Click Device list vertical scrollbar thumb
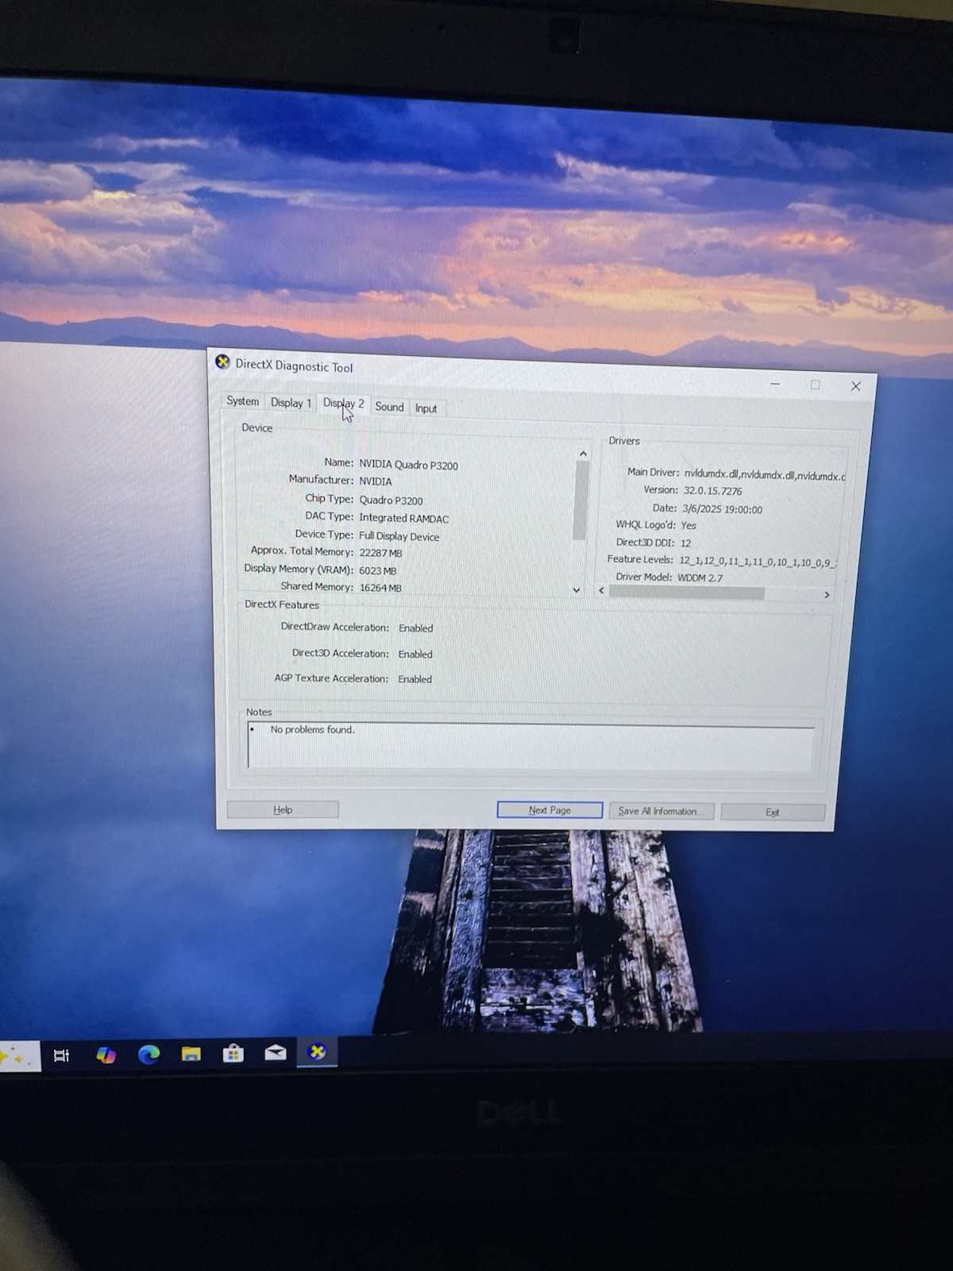 (581, 500)
